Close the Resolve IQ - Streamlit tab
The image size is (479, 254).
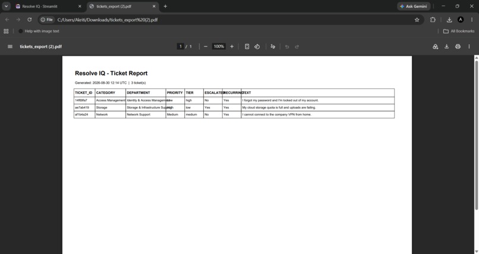[x=80, y=6]
